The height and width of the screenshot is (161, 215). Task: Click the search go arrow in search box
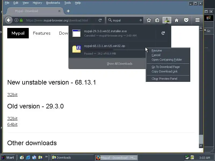(x=140, y=20)
